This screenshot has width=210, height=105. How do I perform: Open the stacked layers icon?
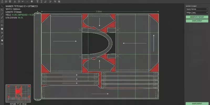(x=32, y=2)
